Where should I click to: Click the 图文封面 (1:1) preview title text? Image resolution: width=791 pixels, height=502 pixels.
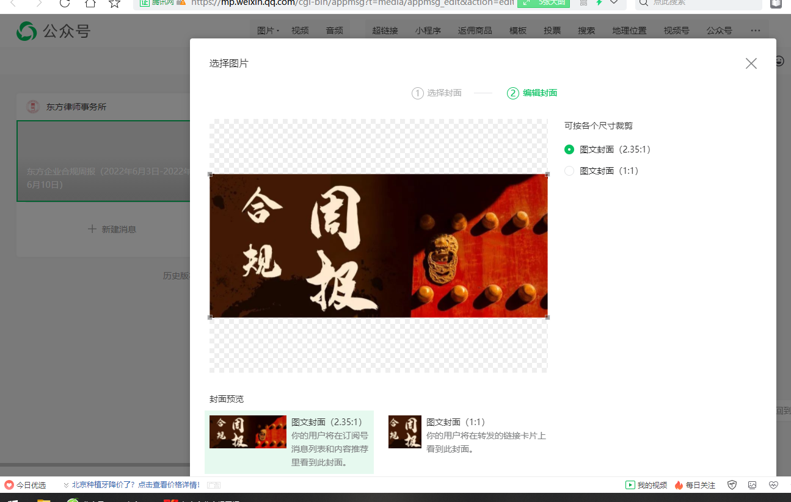[x=456, y=422]
